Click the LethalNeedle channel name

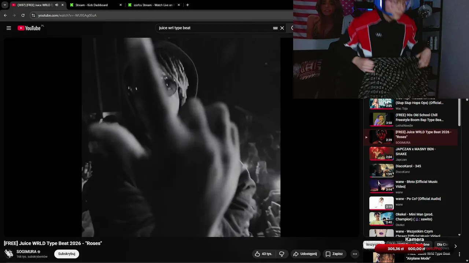(405, 126)
